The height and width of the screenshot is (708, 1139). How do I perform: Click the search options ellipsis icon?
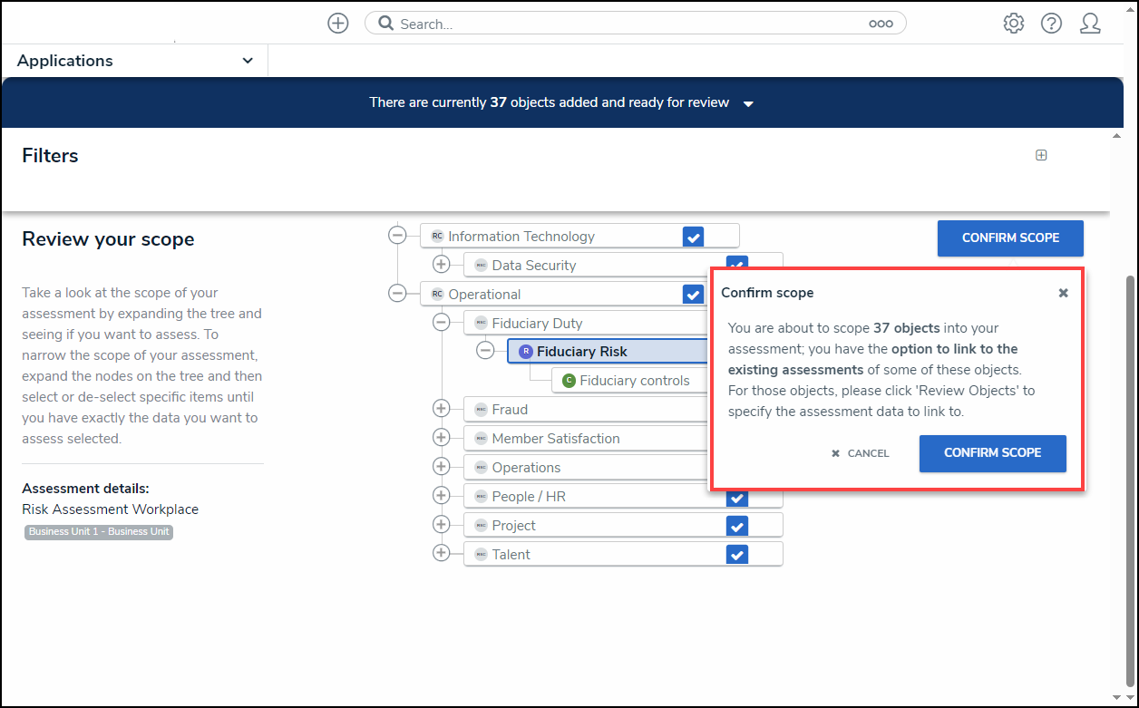click(x=881, y=24)
